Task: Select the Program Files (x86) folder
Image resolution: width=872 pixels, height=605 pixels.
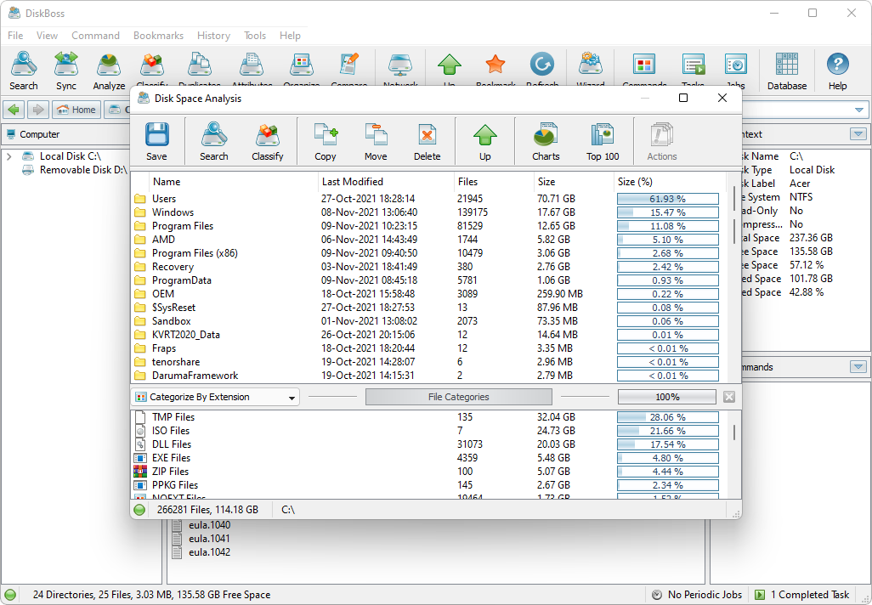Action: [428, 253]
